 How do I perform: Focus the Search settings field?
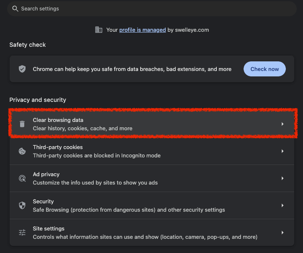click(x=151, y=9)
